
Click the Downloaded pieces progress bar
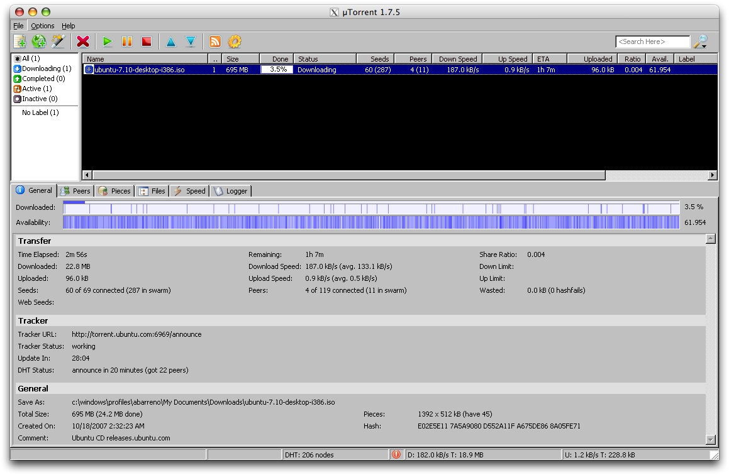[371, 207]
